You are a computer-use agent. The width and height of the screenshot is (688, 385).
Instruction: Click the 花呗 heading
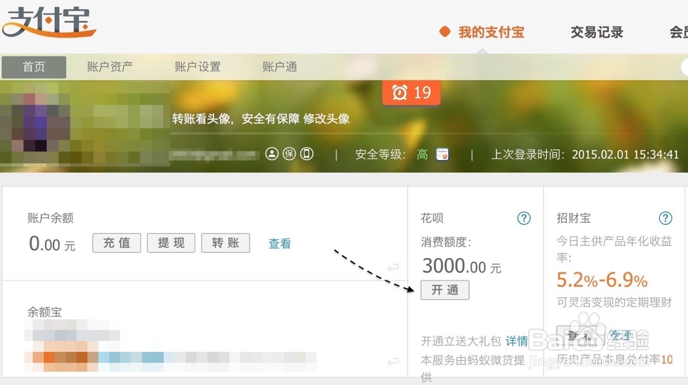click(x=432, y=218)
